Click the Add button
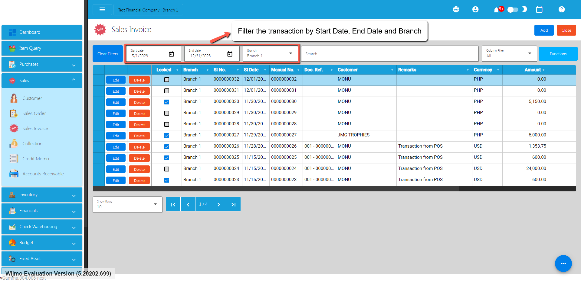 click(x=544, y=30)
